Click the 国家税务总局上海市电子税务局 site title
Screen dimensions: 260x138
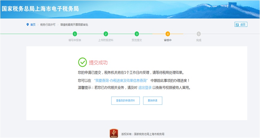[40, 9]
